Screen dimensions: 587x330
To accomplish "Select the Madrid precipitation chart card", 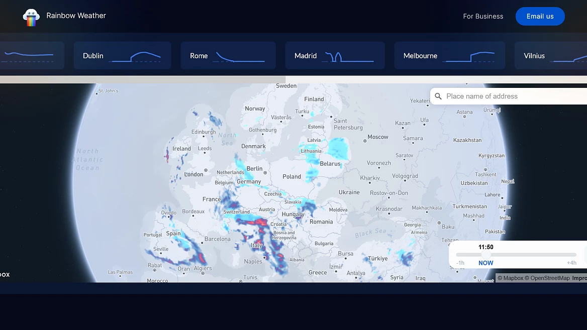I will click(335, 56).
